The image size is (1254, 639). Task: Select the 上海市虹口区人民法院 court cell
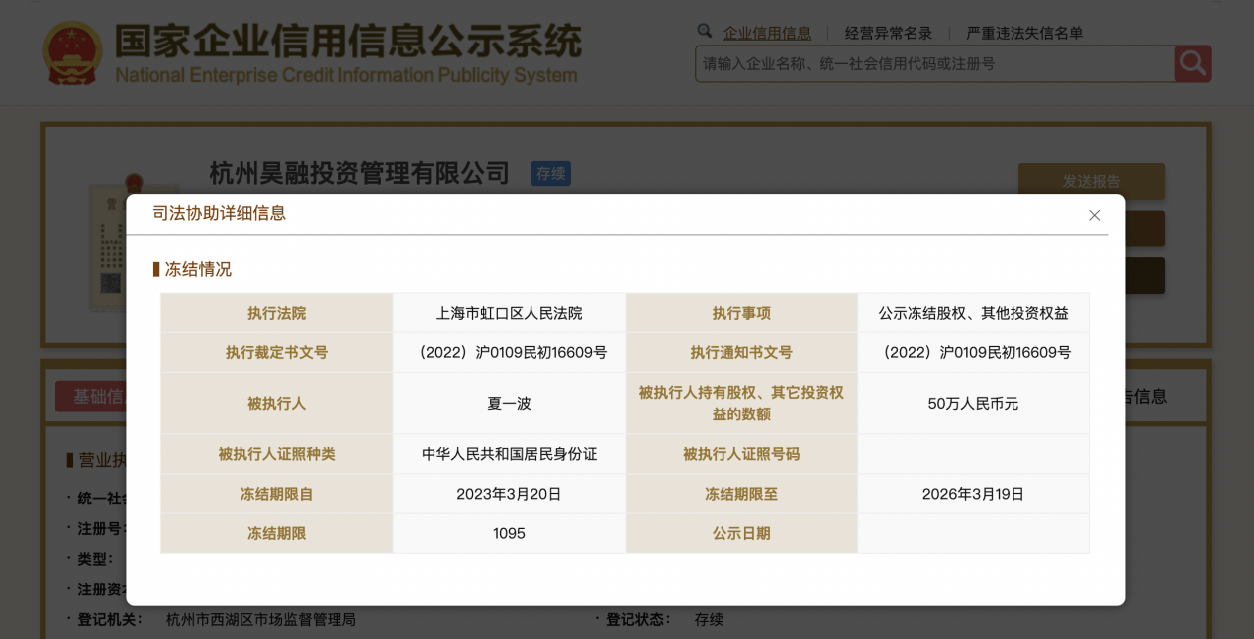click(x=509, y=313)
